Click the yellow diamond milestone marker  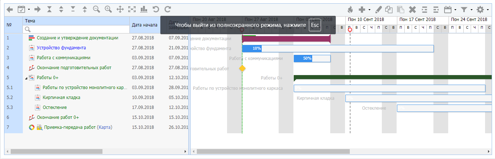click(242, 68)
